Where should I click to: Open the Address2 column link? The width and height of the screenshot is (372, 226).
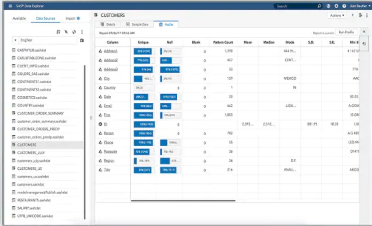coord(111,60)
